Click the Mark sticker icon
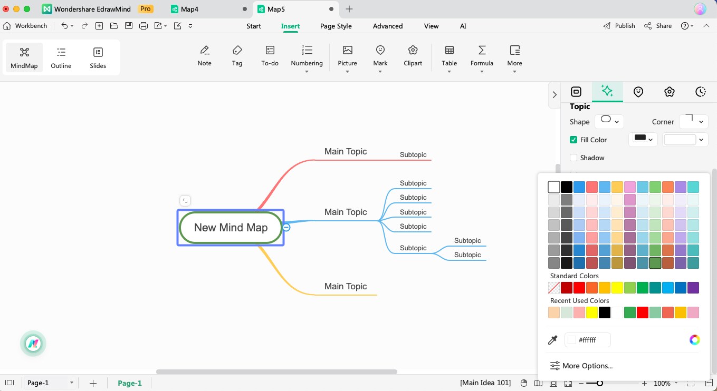 380,50
